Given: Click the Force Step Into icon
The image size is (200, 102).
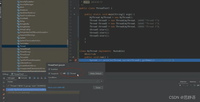Looking at the screenshot, I should click(x=42, y=78).
